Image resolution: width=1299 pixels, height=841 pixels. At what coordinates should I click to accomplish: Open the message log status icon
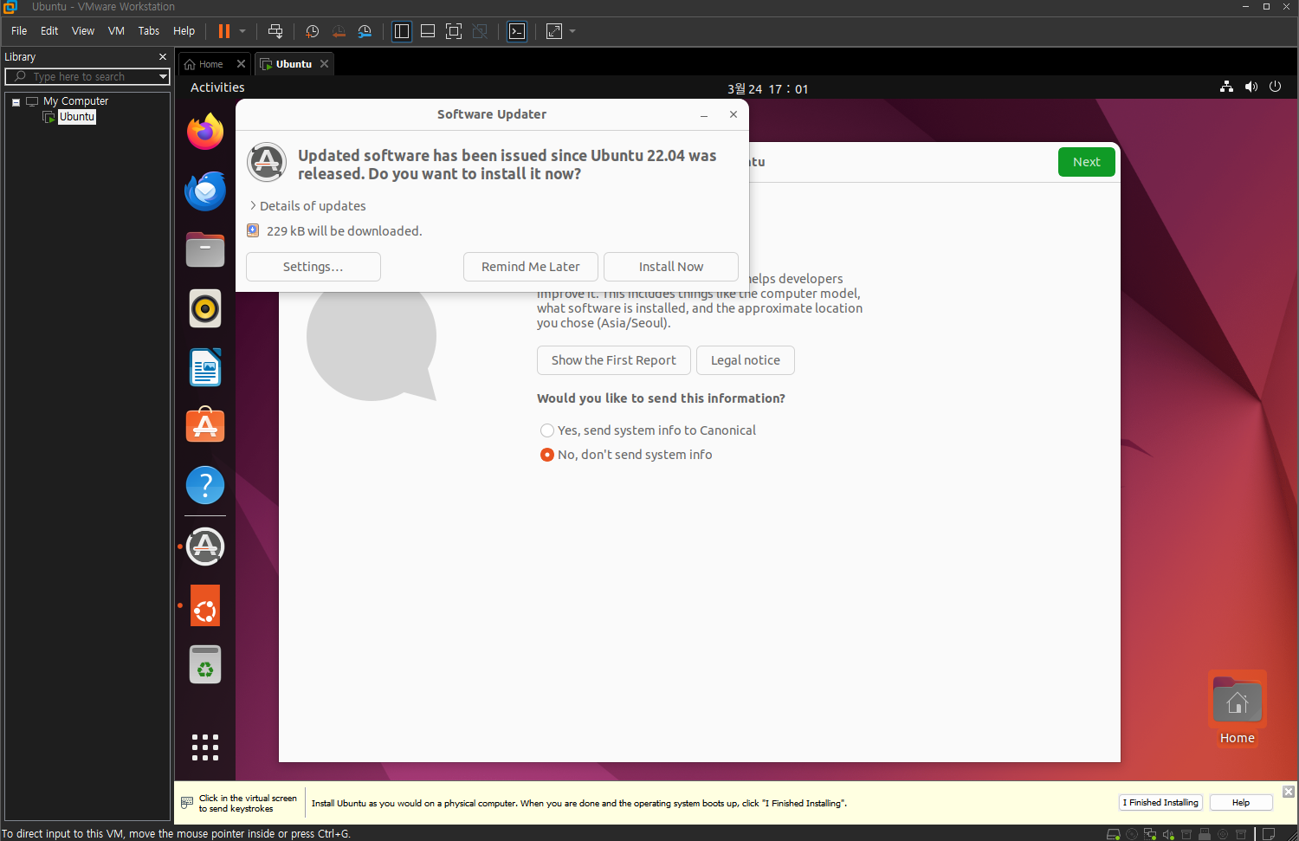coord(1269,834)
